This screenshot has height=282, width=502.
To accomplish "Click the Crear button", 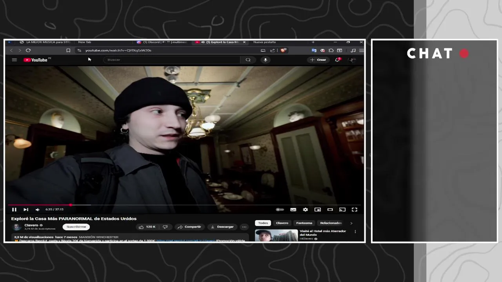I will pos(318,60).
